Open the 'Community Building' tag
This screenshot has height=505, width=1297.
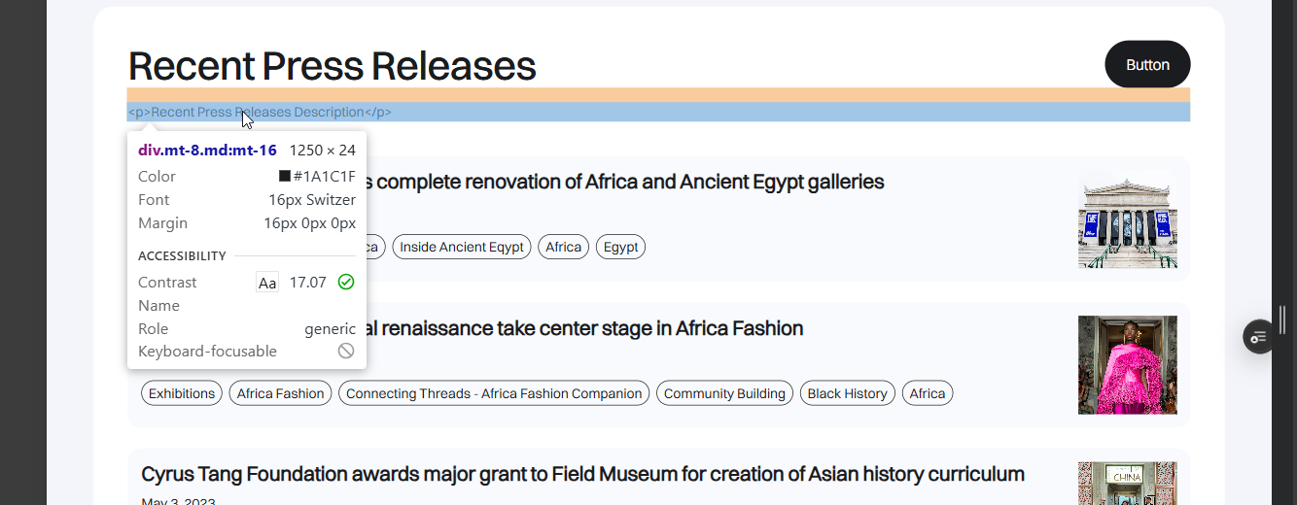point(724,393)
